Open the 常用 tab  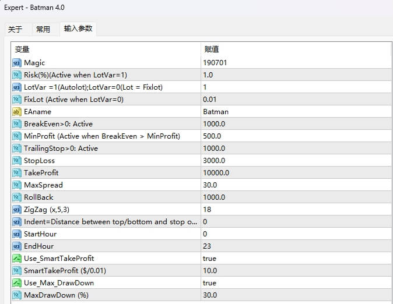(43, 29)
